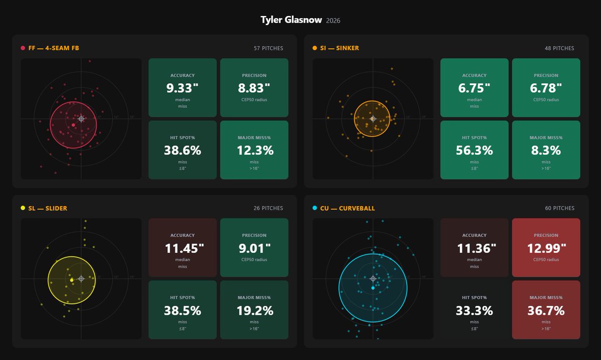Select the CU — CURVEBALL heading

coord(348,208)
